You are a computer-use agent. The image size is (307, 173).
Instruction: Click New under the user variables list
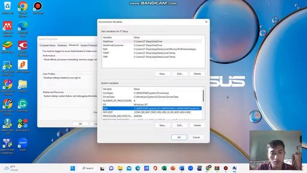[163, 74]
